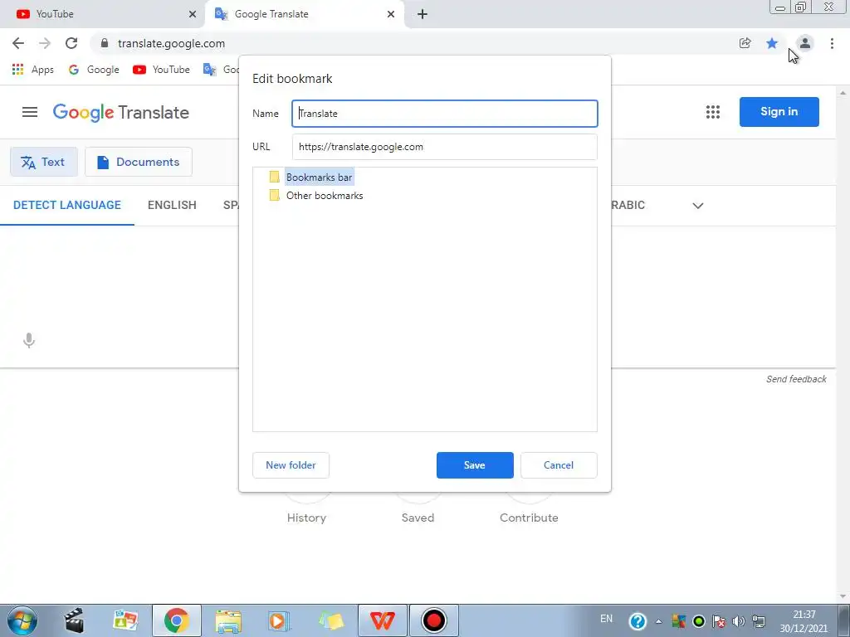
Task: Open a new tab with plus icon
Action: (x=423, y=14)
